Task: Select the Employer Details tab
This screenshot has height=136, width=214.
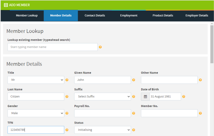Action: tap(197, 15)
